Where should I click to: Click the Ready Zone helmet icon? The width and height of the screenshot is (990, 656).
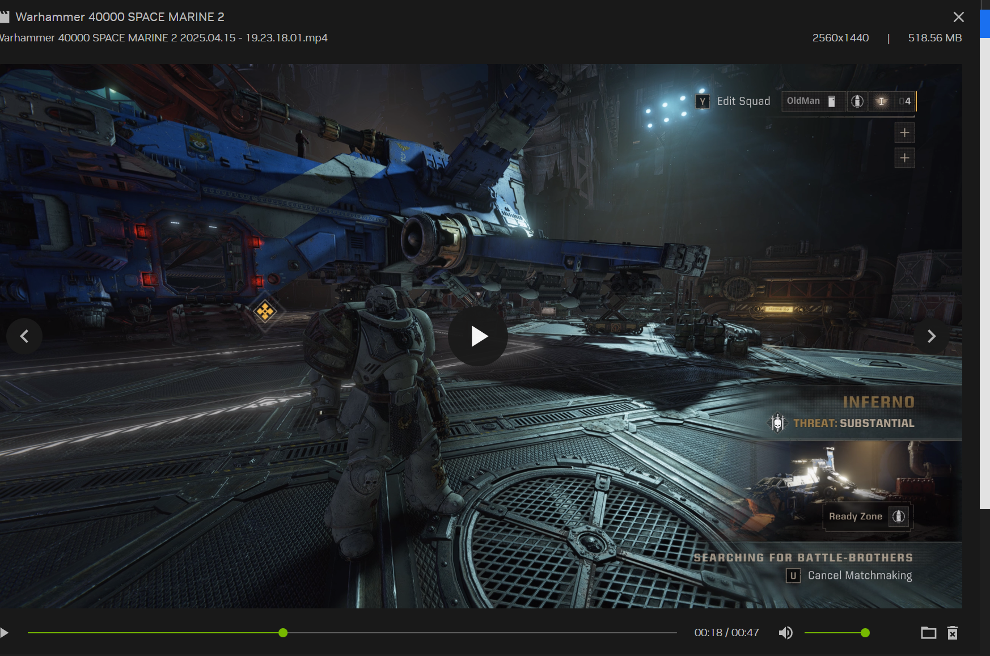click(899, 517)
